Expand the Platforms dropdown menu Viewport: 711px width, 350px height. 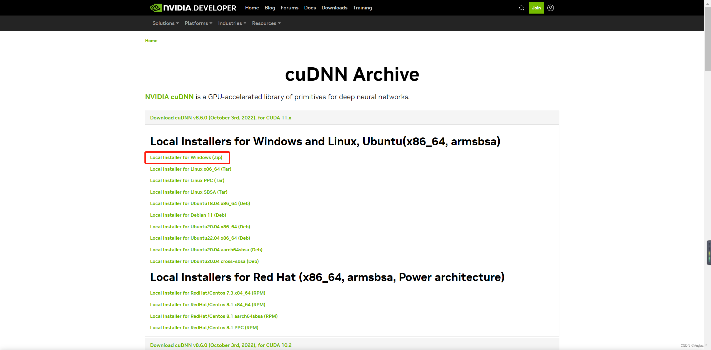(x=198, y=23)
